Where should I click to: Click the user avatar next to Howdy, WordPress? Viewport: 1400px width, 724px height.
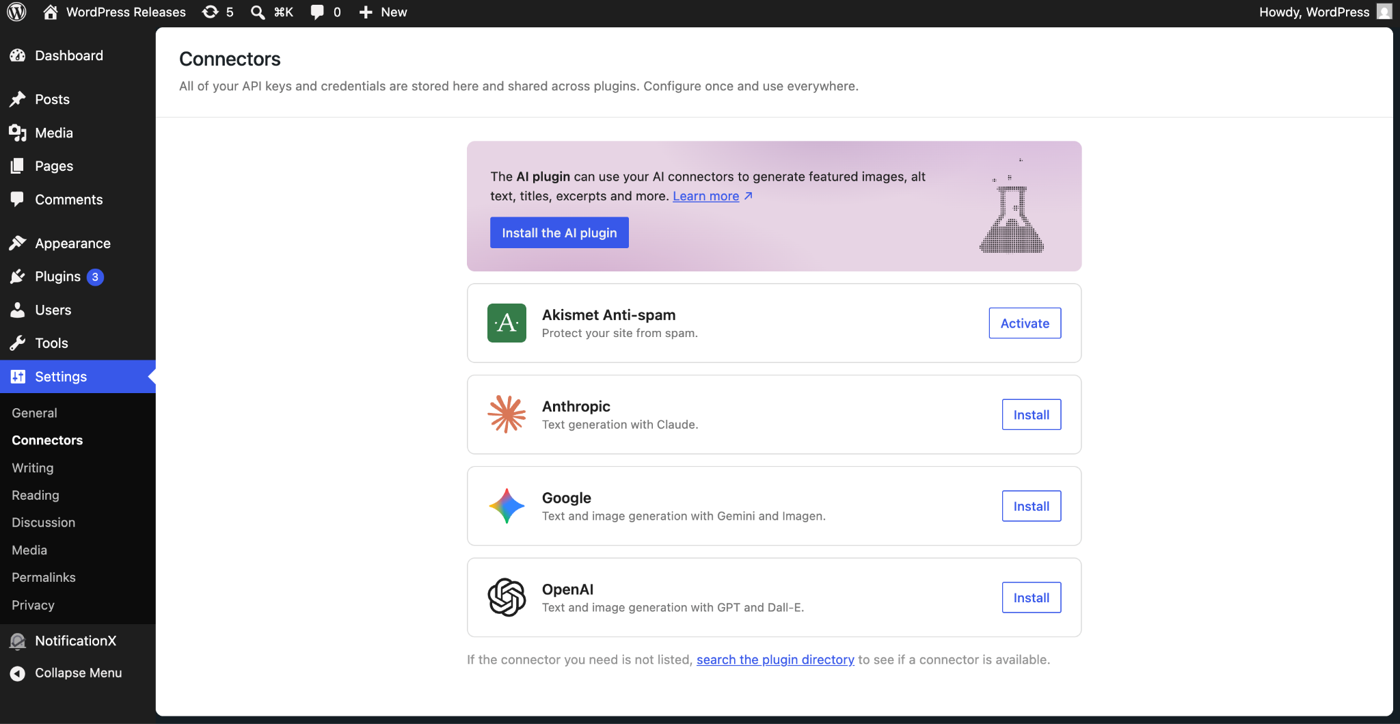[1384, 12]
